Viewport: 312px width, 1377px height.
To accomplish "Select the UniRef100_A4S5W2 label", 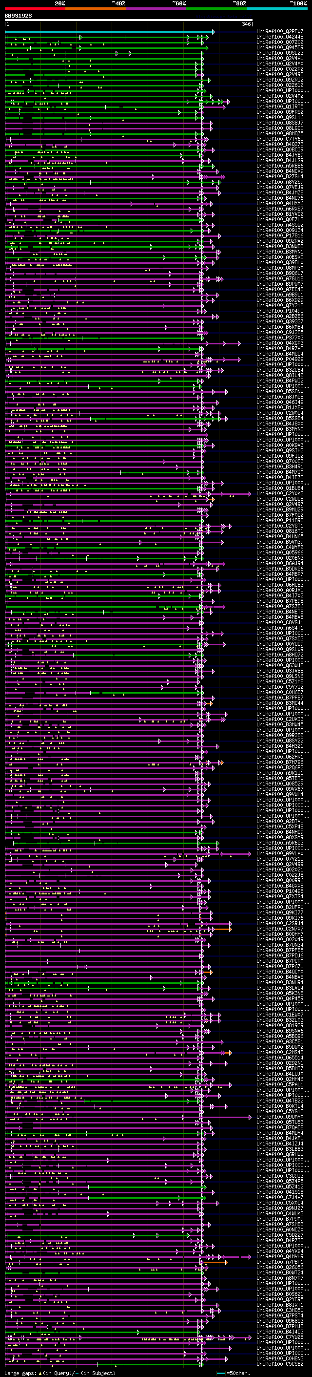I will point(280,225).
